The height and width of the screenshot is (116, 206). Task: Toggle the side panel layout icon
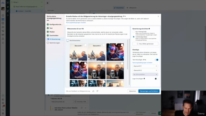click(x=48, y=3)
